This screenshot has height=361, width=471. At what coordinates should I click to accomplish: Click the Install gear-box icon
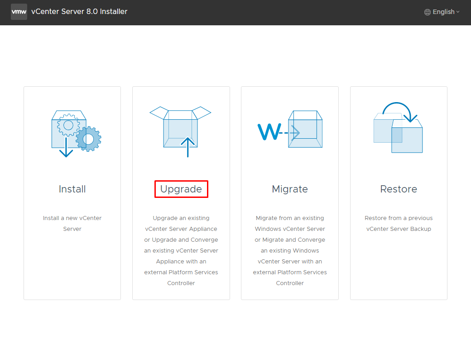76,134
